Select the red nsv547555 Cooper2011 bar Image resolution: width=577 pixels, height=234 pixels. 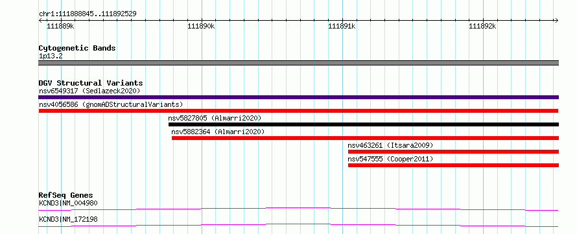click(453, 165)
